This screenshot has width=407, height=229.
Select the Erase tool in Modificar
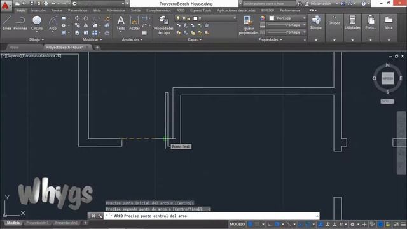click(107, 18)
